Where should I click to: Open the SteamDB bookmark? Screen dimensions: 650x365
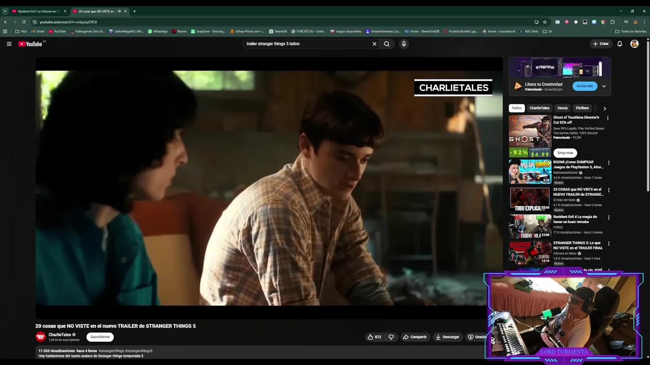coord(278,31)
